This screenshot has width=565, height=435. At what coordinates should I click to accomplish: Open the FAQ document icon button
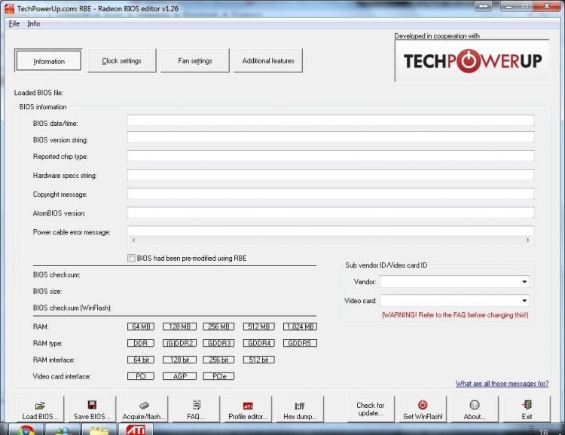(x=196, y=409)
